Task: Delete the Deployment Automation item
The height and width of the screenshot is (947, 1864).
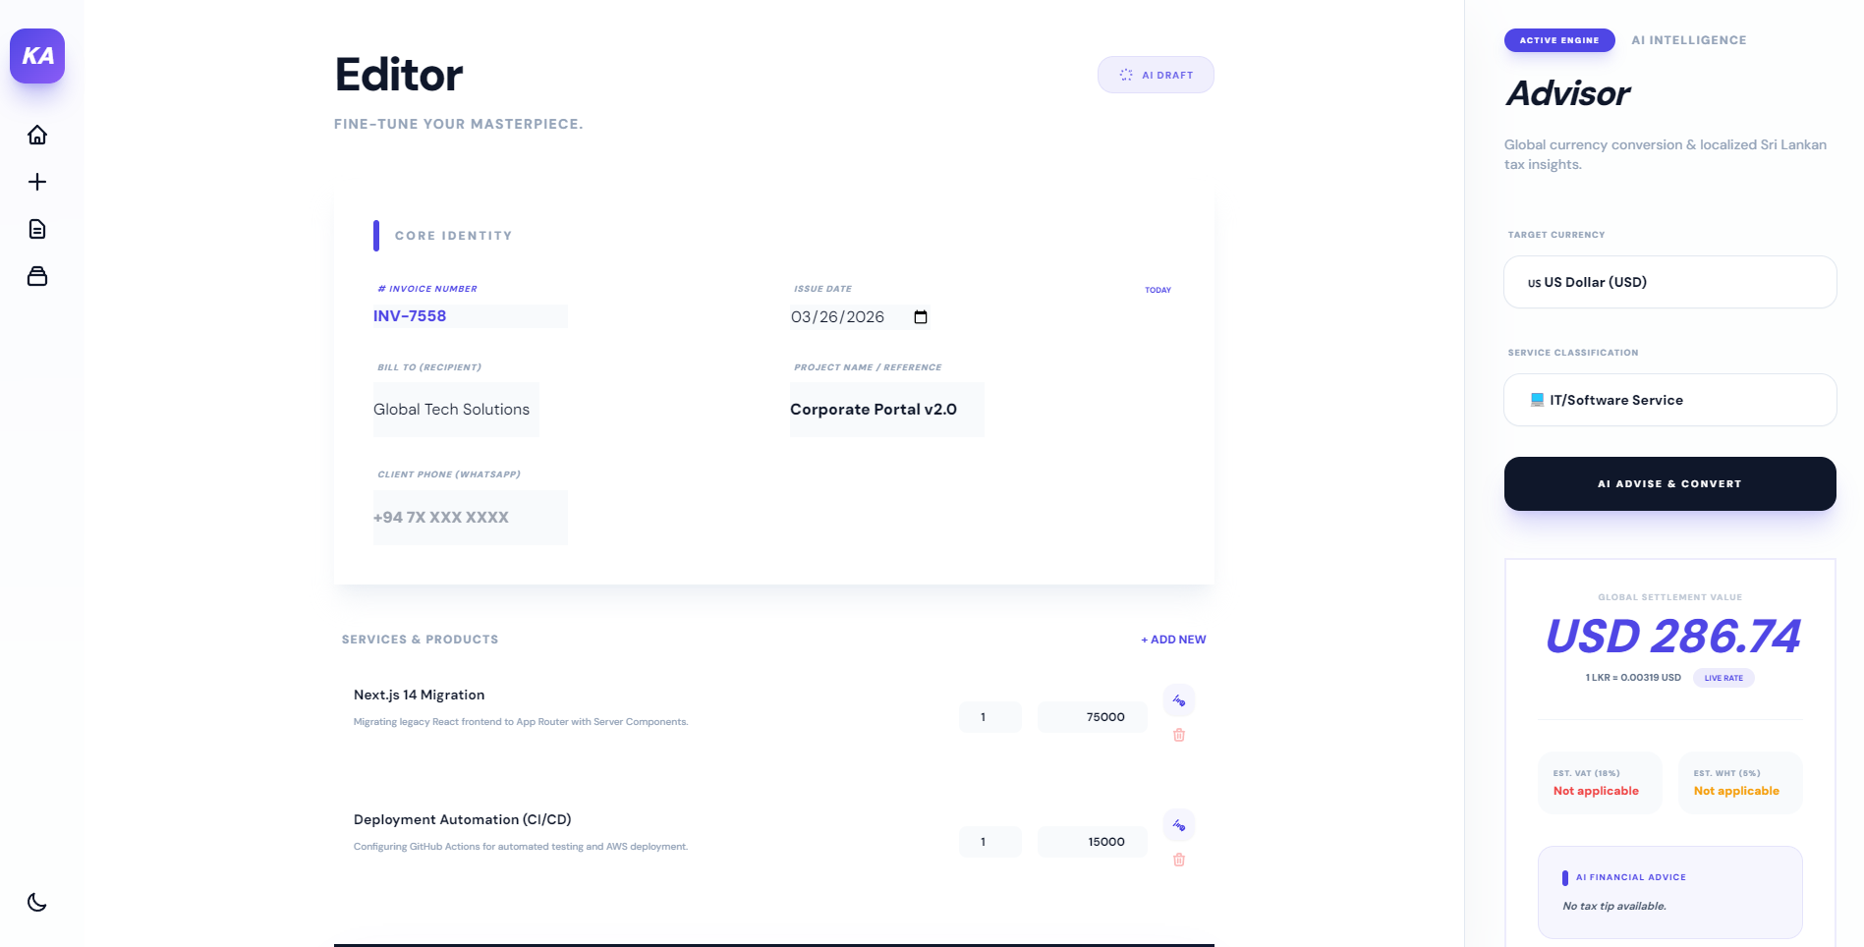Action: click(1179, 860)
